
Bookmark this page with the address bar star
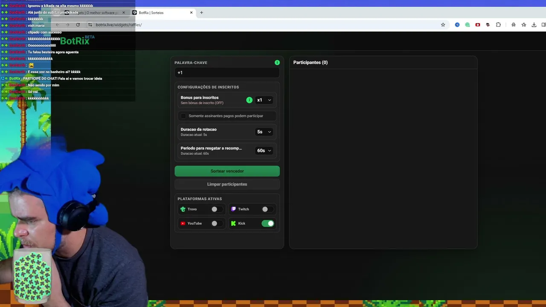point(443,25)
